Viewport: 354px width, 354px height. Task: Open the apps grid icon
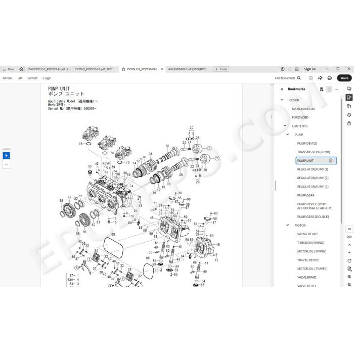point(297,69)
